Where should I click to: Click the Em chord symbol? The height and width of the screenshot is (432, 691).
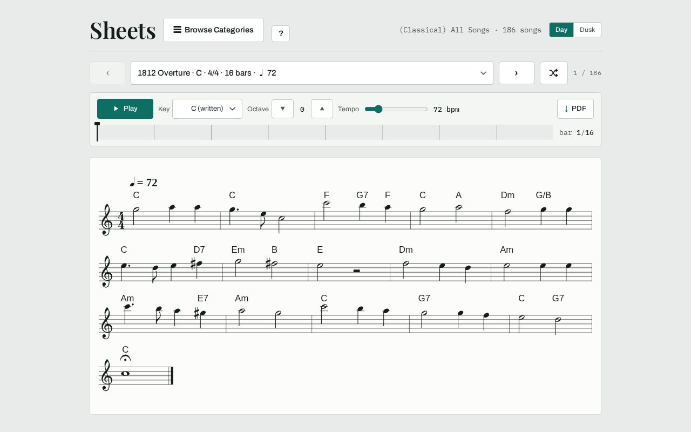click(x=238, y=250)
